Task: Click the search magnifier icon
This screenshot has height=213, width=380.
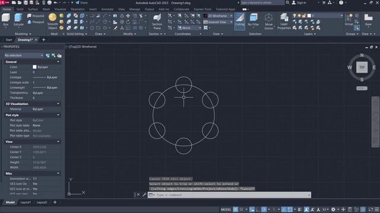Action: (287, 2)
